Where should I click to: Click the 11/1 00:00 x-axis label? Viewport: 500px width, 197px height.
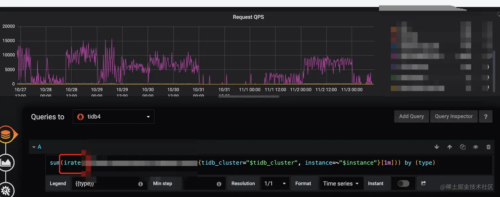point(250,90)
